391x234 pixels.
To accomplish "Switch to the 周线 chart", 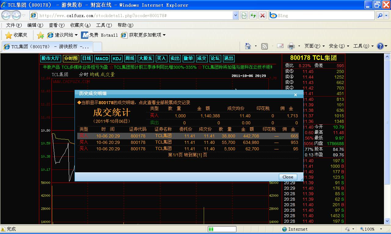I will pyautogui.click(x=130, y=58).
